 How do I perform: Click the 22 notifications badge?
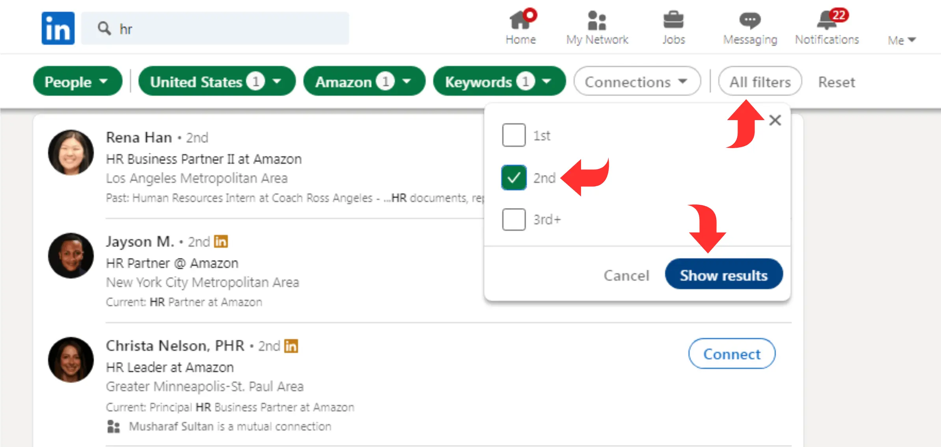839,15
